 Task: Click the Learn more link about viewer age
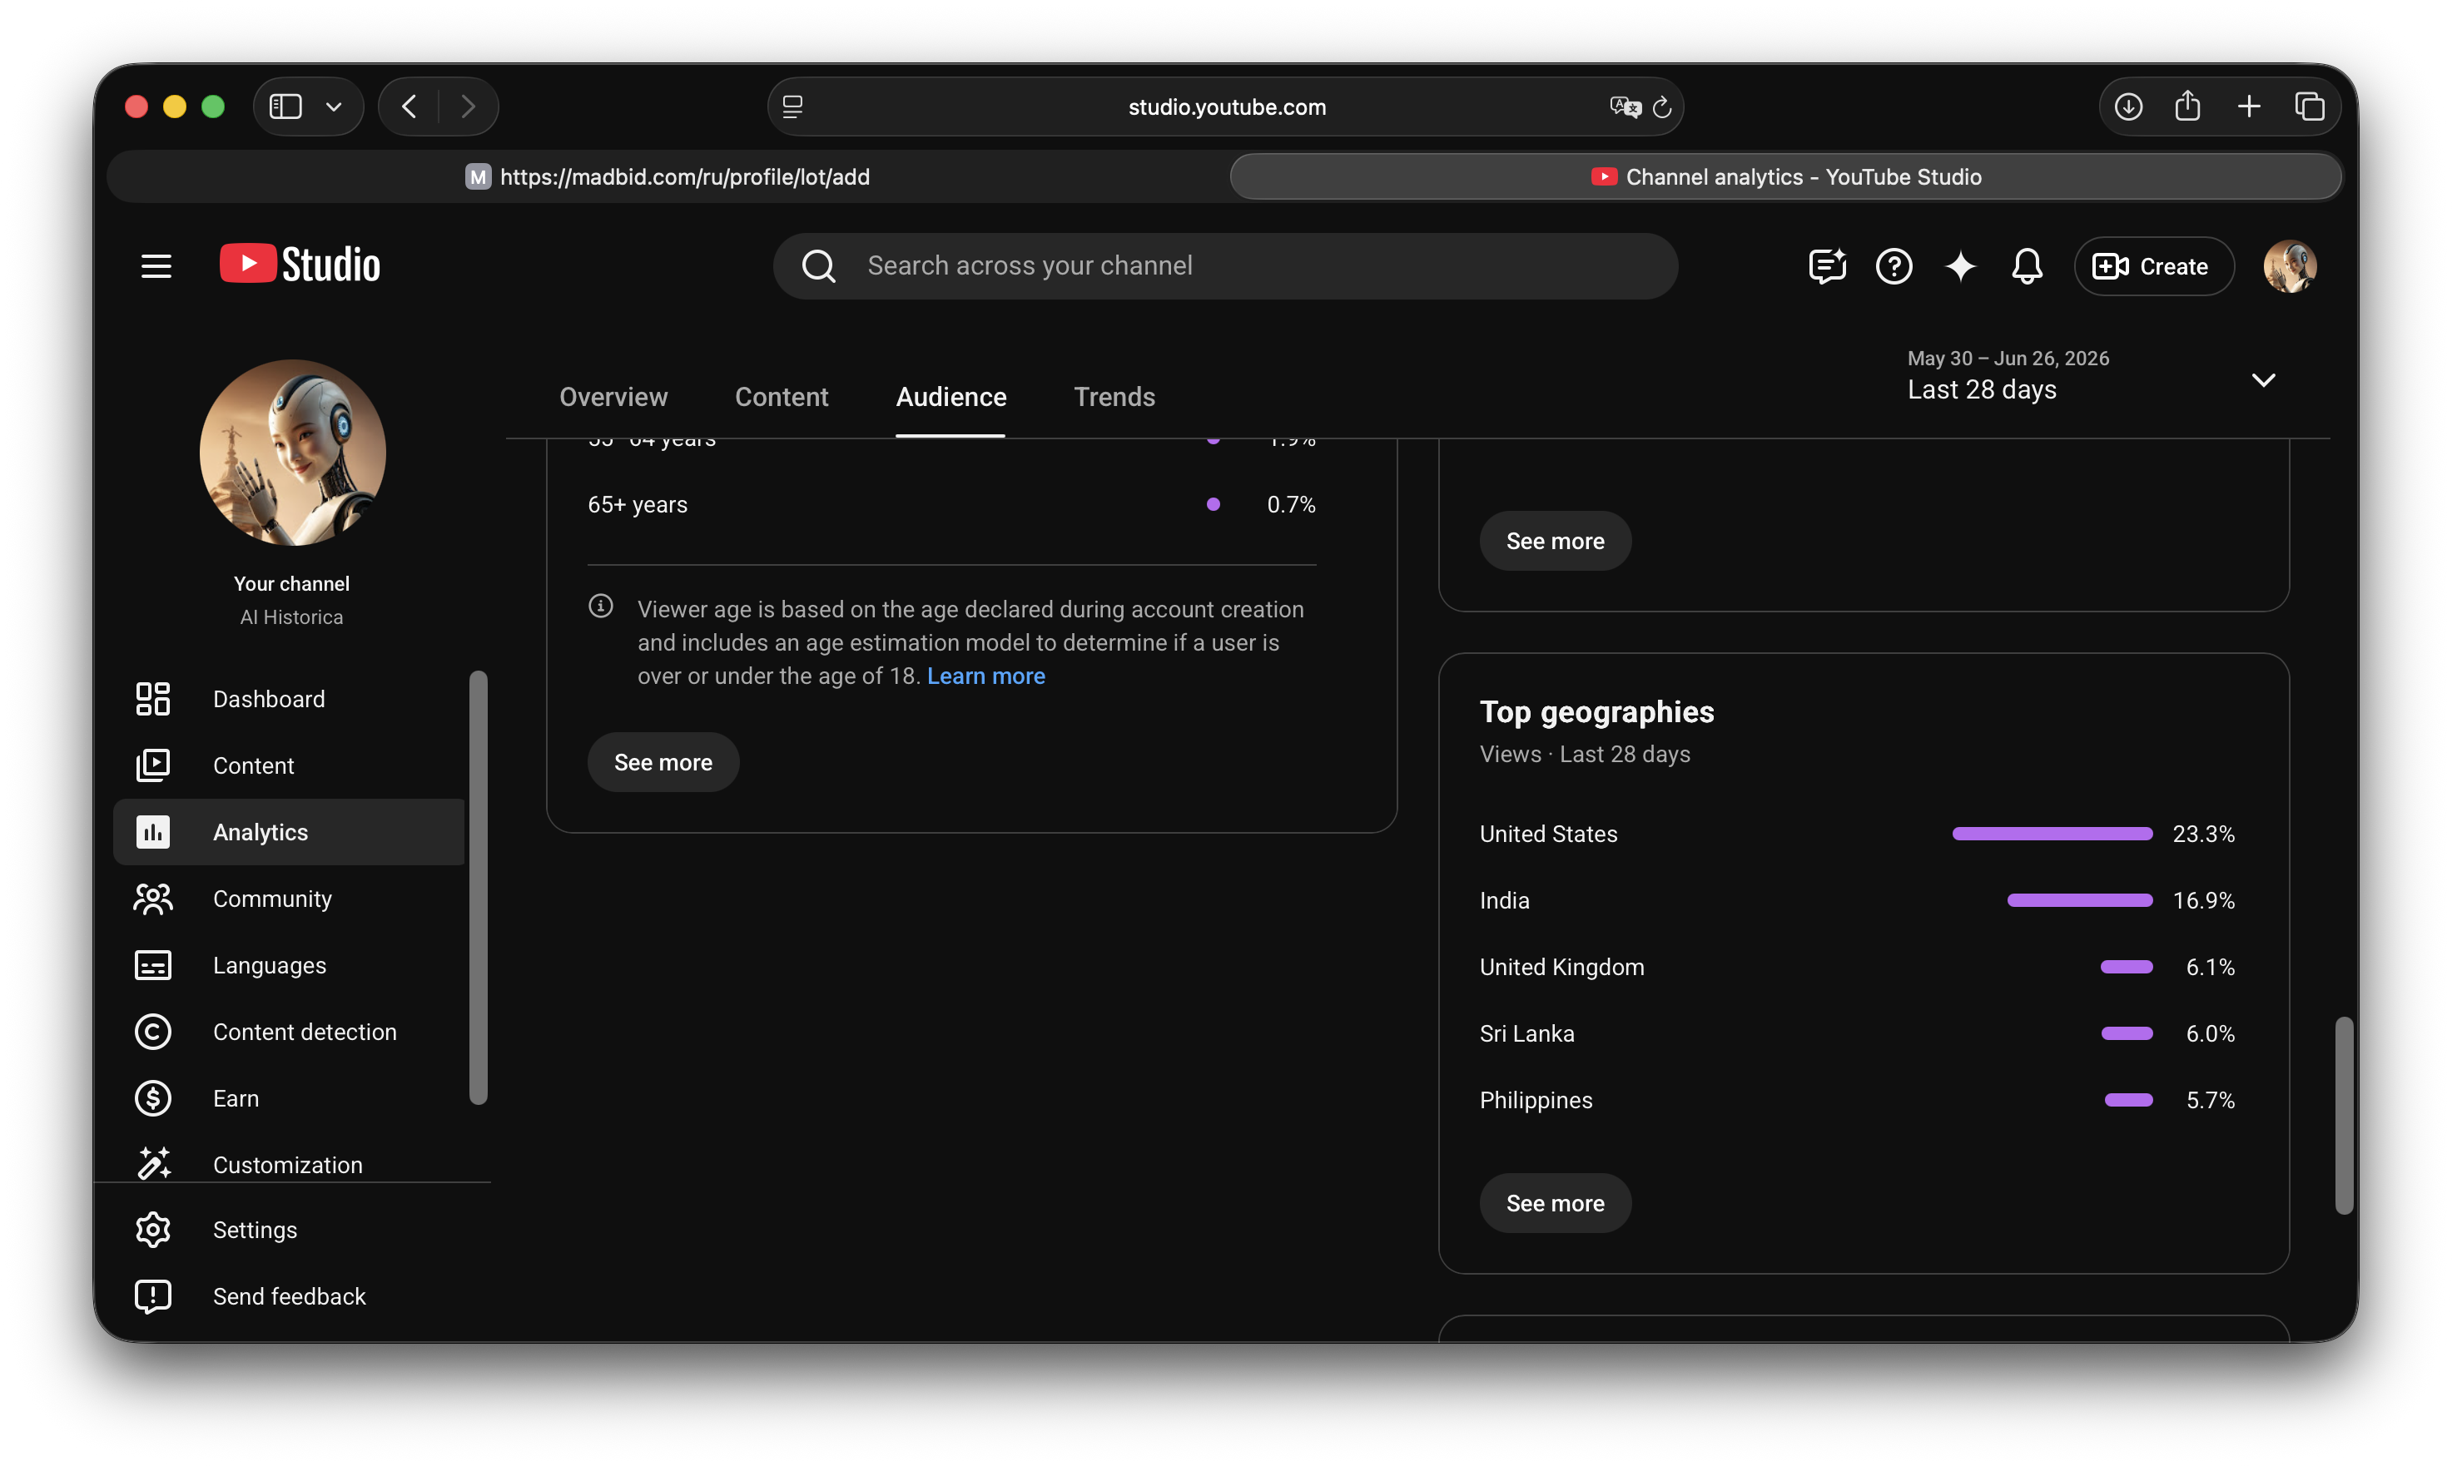(985, 676)
